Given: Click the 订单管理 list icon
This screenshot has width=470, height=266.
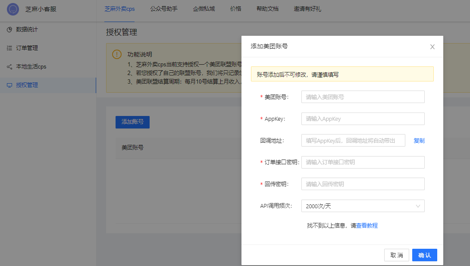Looking at the screenshot, I should click(x=9, y=48).
